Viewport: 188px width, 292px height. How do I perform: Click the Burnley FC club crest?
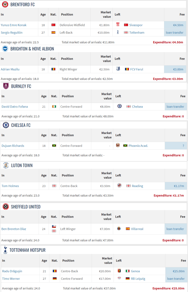click(5, 86)
